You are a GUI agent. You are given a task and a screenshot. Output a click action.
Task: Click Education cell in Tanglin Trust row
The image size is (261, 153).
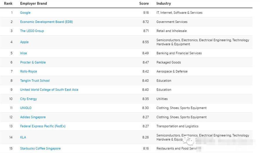coord(164,80)
